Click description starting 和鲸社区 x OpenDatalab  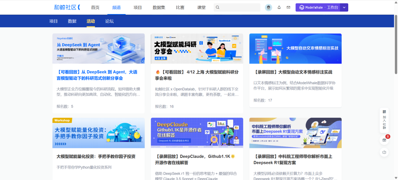[197, 92]
